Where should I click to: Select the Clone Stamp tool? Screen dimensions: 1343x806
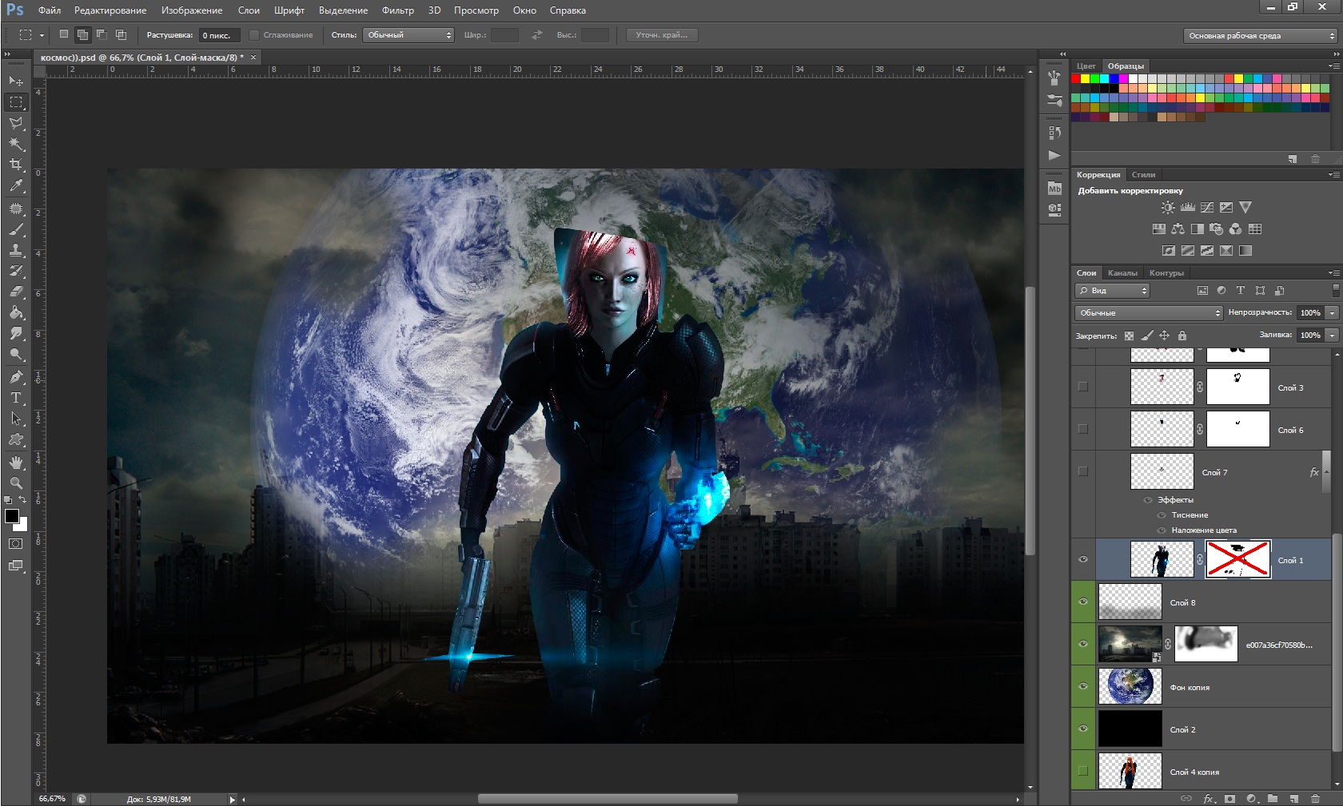15,250
